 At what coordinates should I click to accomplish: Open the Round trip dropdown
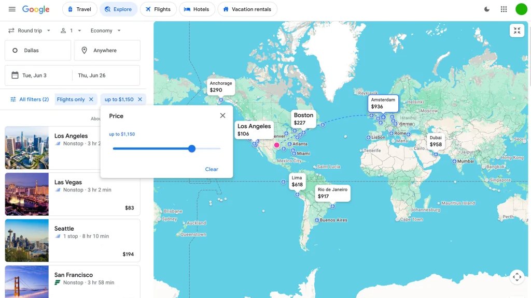pyautogui.click(x=29, y=31)
